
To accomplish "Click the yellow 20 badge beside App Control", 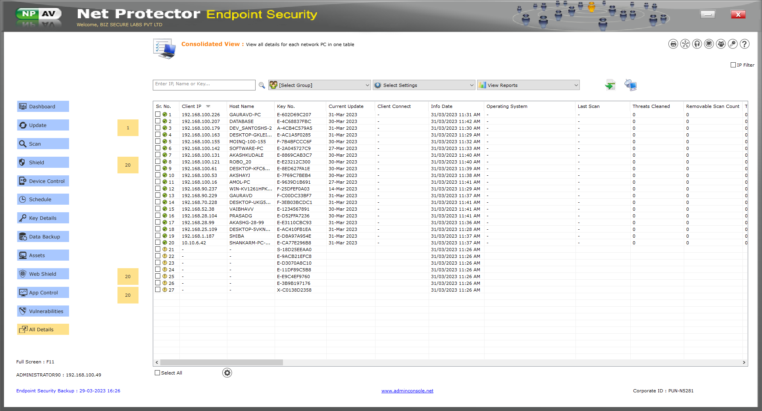I will point(128,295).
